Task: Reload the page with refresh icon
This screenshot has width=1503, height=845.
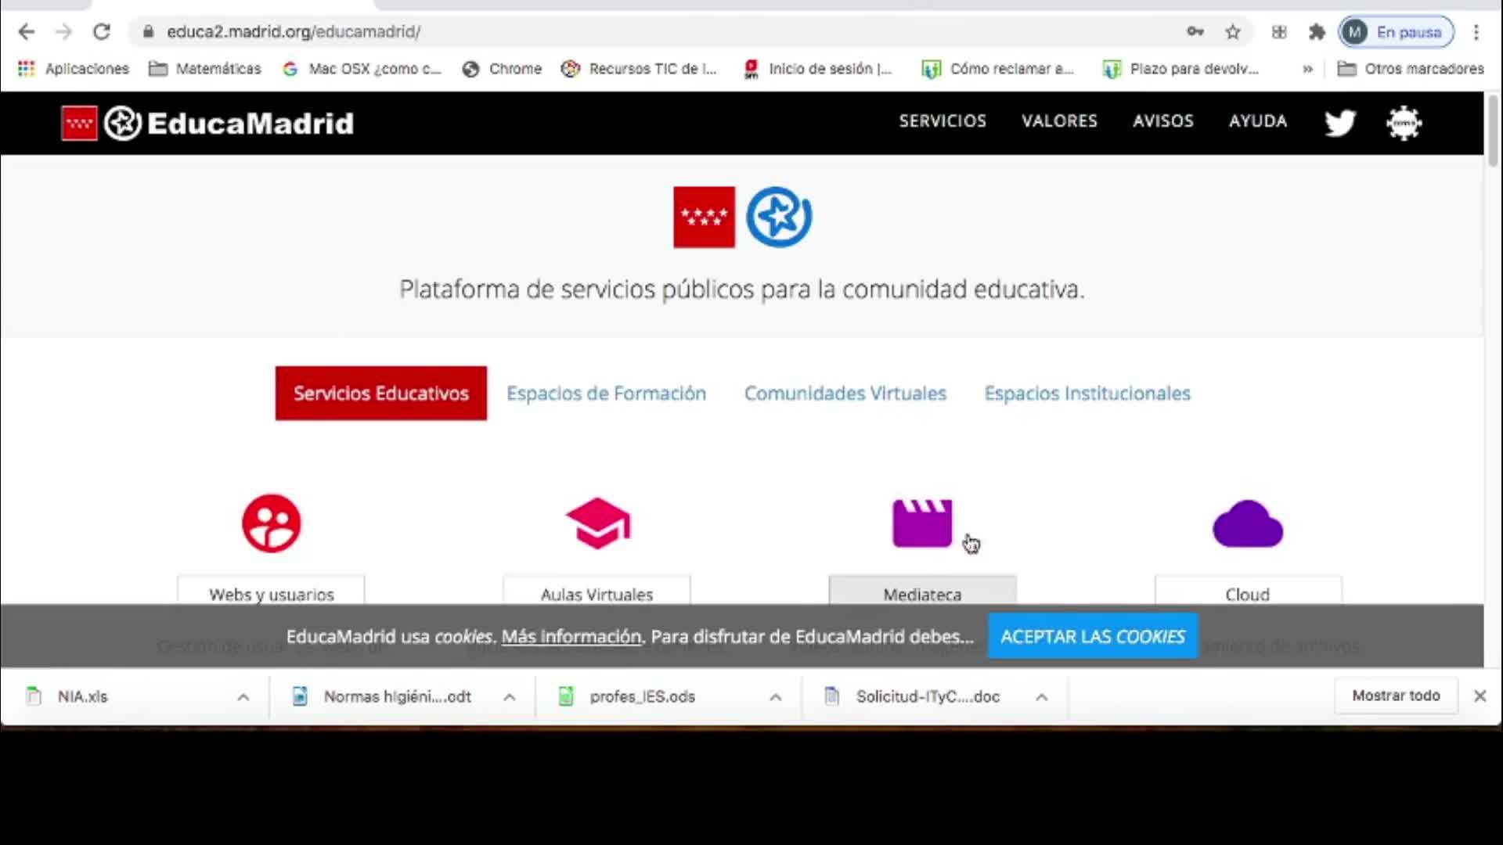Action: 102,32
